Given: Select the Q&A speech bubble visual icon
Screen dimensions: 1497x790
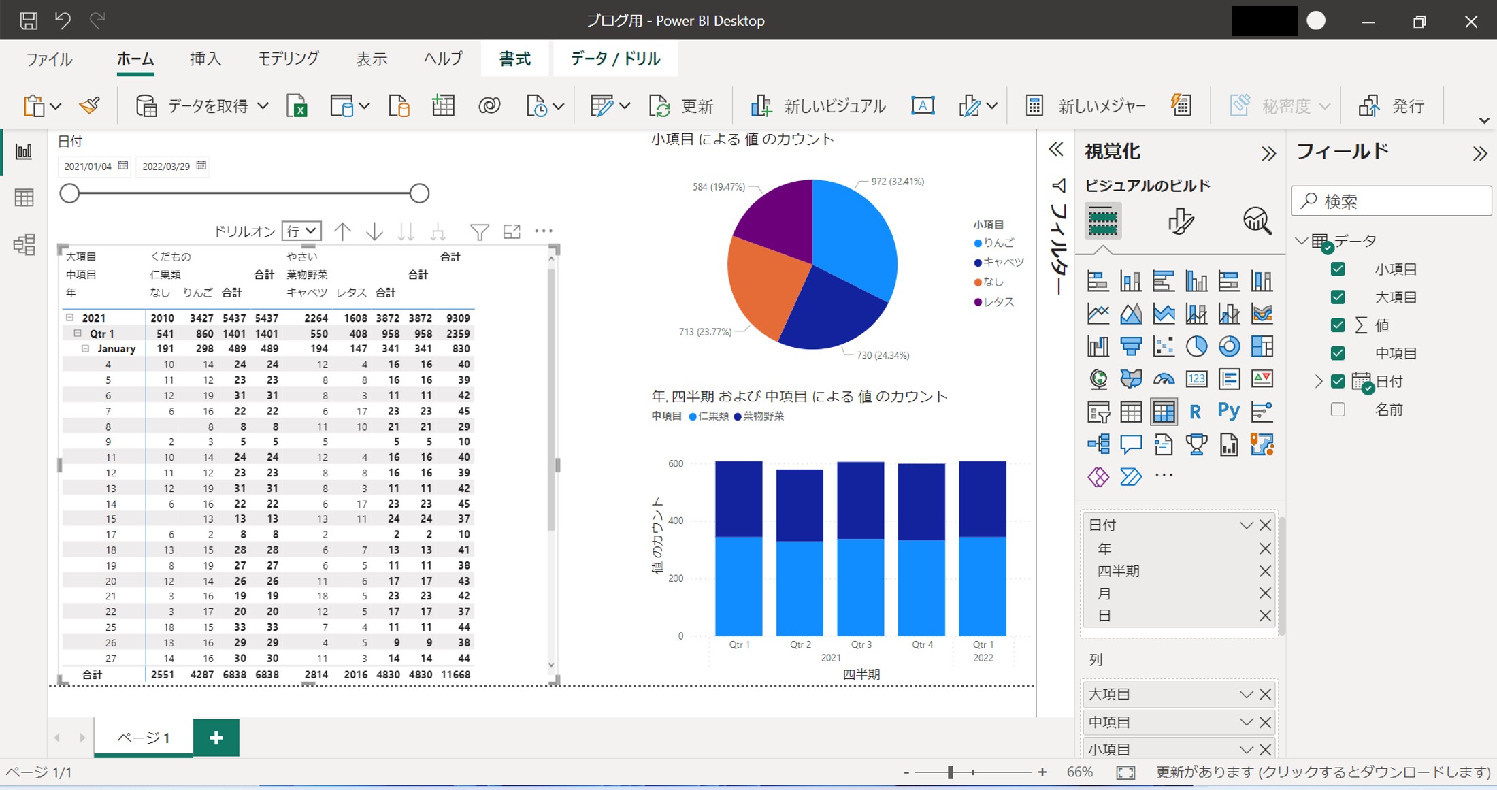Looking at the screenshot, I should (1131, 444).
